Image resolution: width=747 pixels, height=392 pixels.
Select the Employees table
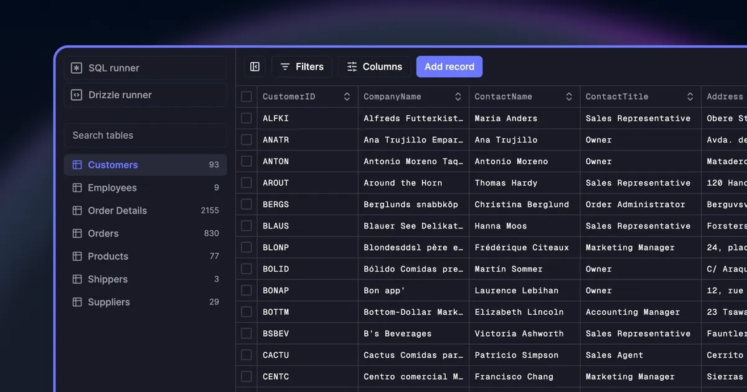(x=145, y=188)
